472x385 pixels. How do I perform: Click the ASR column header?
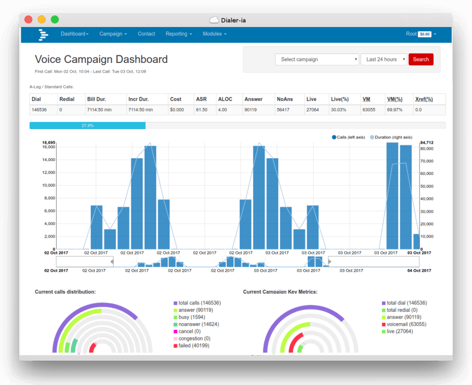point(201,99)
